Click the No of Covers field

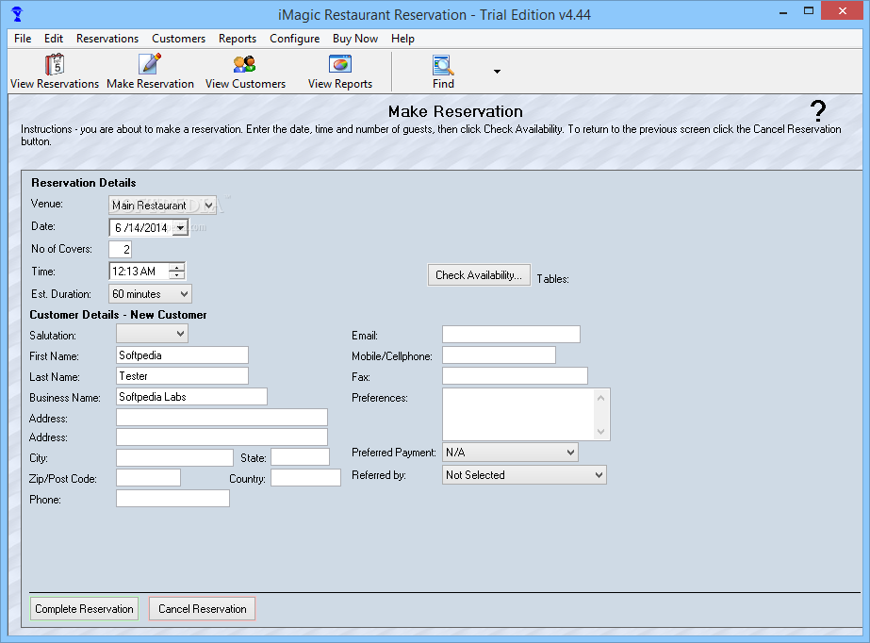(x=121, y=249)
